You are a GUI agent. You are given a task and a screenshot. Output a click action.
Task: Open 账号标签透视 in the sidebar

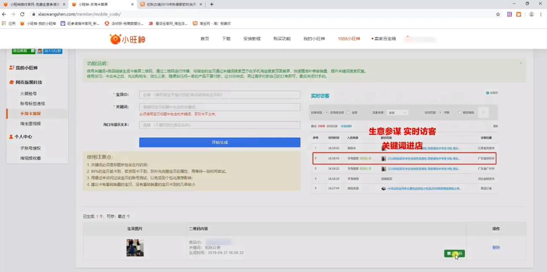(32, 104)
